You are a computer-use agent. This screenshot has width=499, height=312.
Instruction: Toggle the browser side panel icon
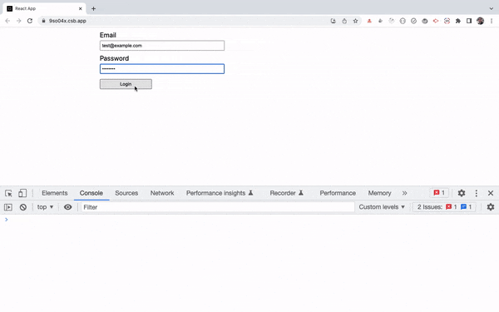[x=469, y=21]
